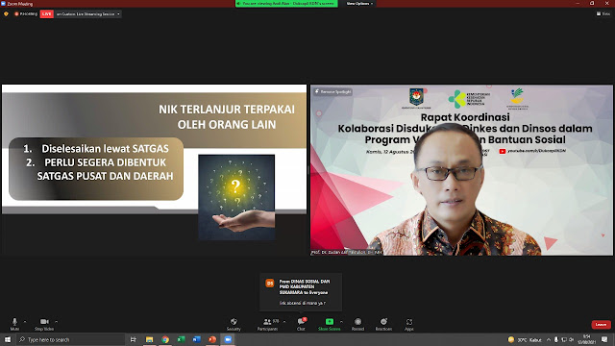Image resolution: width=615 pixels, height=346 pixels.
Task: Click the encryption shield icon at top left
Action: [x=6, y=14]
